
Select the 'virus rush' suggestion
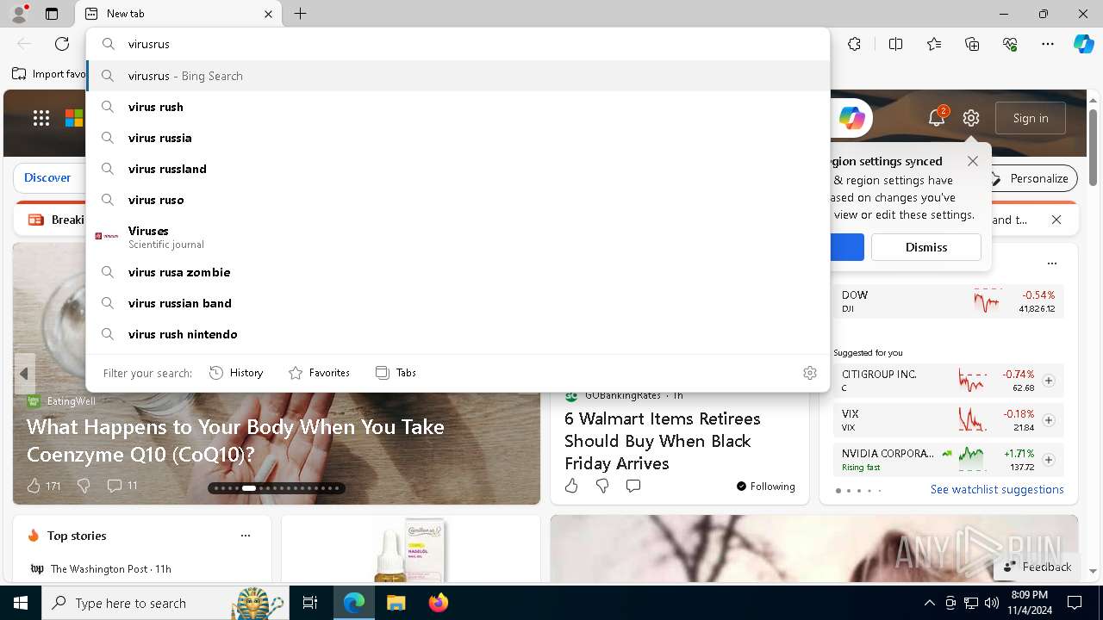[x=458, y=107]
